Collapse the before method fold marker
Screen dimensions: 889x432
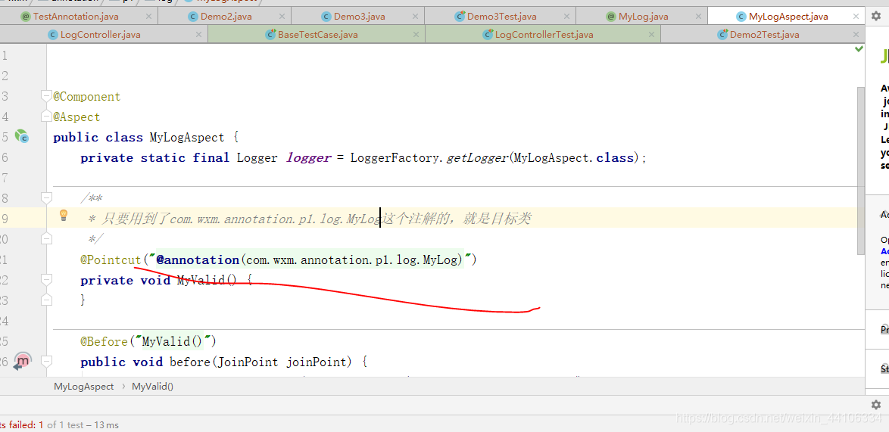click(46, 361)
